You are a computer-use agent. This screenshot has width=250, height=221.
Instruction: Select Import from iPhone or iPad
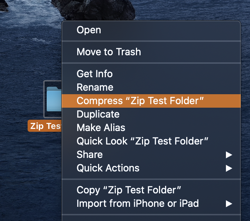tap(138, 203)
